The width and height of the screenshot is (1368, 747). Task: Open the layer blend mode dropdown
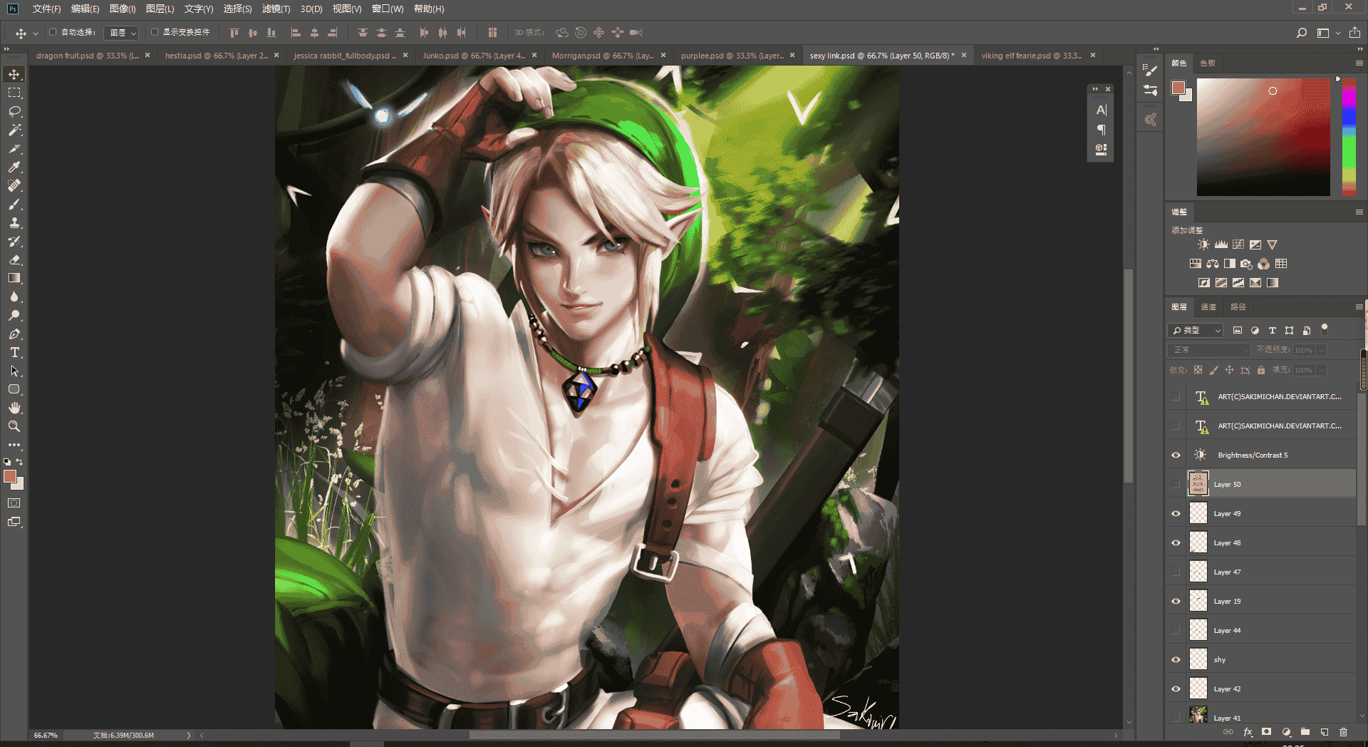(x=1210, y=350)
